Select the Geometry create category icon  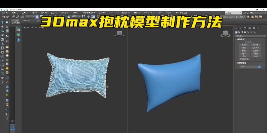click(236, 32)
